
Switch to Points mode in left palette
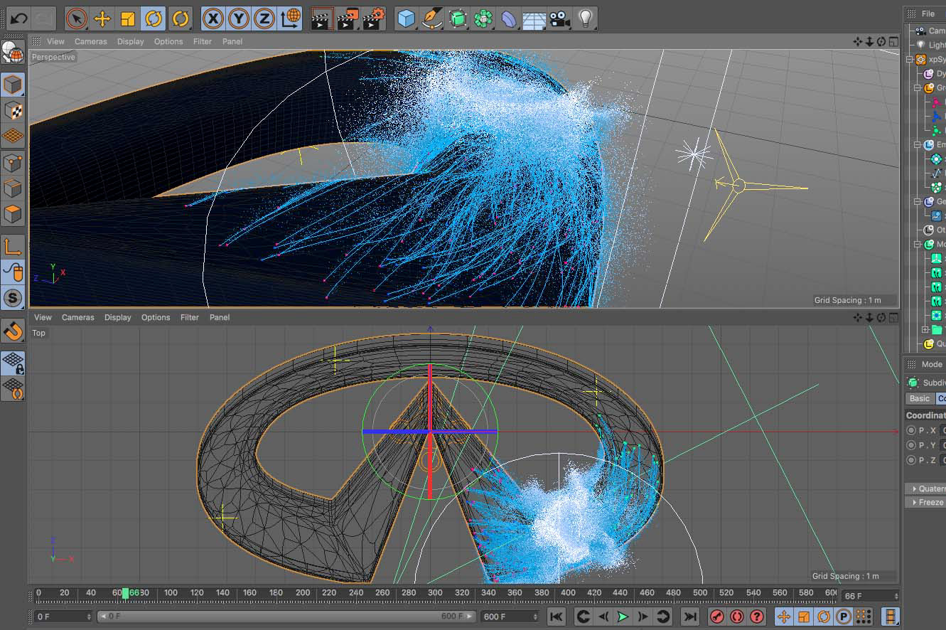[x=13, y=164]
